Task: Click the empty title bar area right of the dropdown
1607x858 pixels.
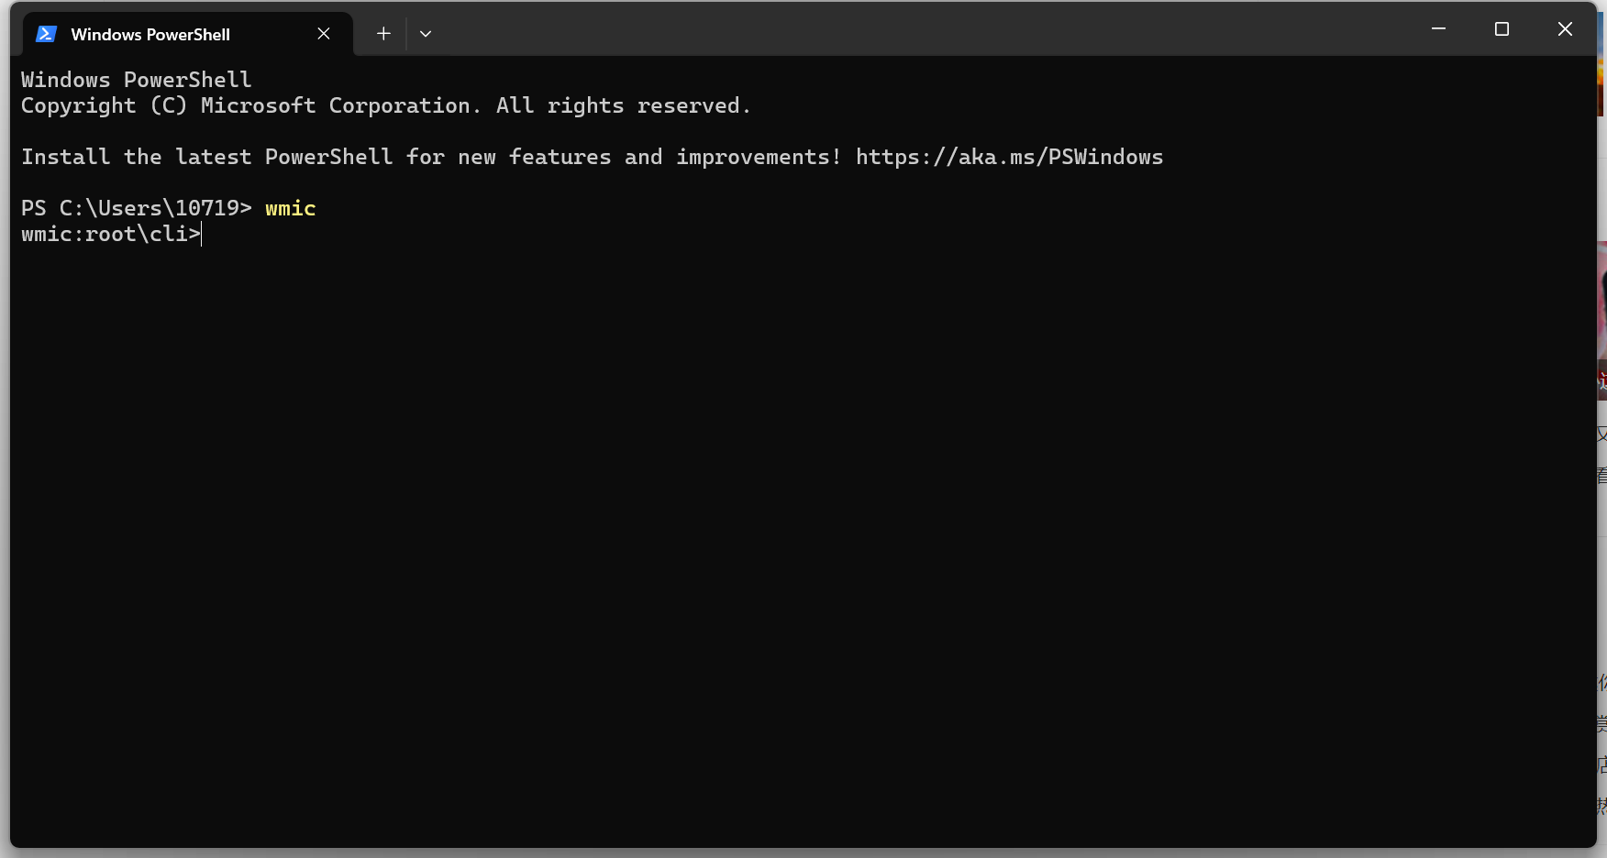Action: pyautogui.click(x=917, y=29)
